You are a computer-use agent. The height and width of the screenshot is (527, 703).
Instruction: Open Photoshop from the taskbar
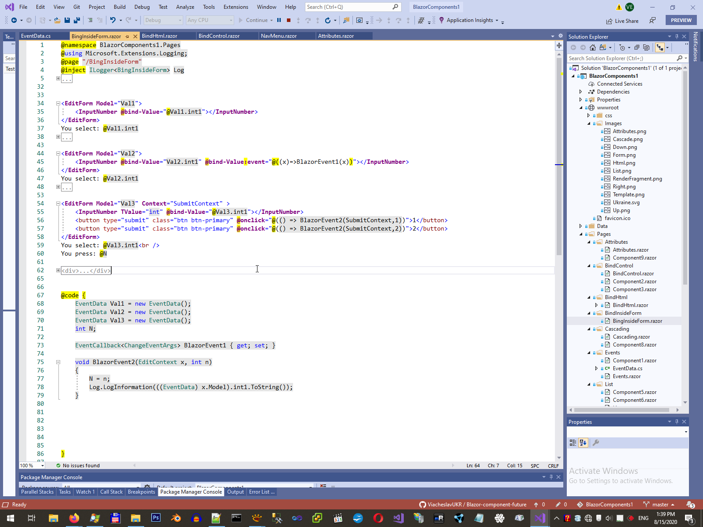coord(156,518)
